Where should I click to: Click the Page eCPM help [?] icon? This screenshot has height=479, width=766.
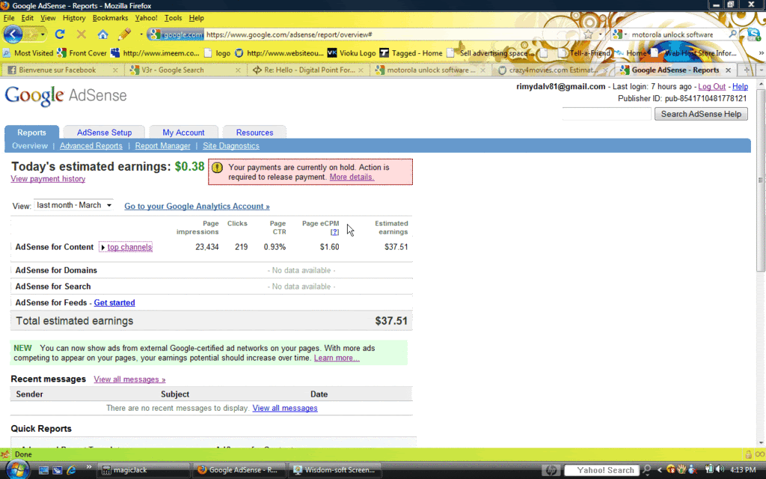pos(334,232)
